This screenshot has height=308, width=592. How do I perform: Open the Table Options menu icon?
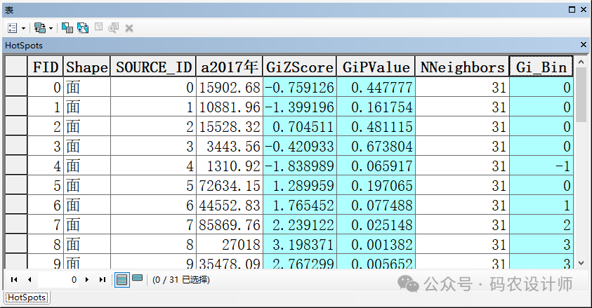pos(13,28)
